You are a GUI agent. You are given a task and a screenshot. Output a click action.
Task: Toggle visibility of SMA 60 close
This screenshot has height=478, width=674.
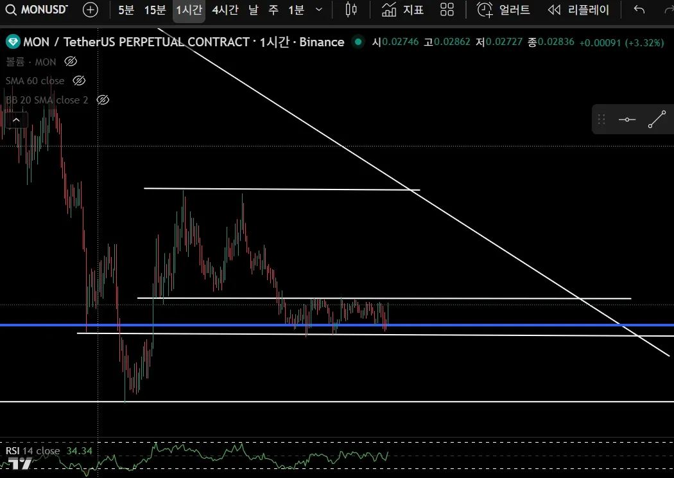79,80
